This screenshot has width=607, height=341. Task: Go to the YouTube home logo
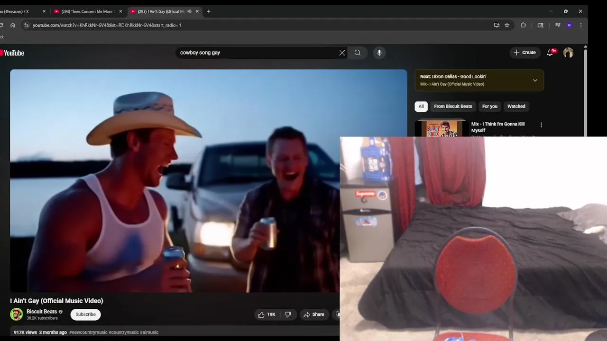[x=12, y=53]
